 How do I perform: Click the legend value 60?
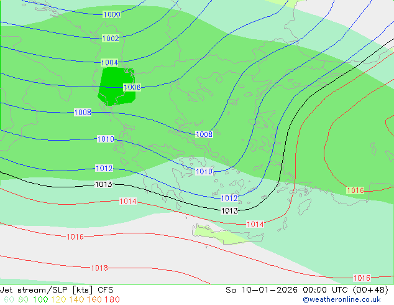tap(9, 300)
